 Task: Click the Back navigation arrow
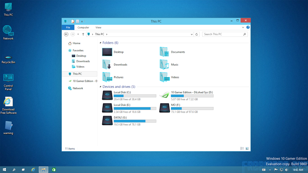66,34
